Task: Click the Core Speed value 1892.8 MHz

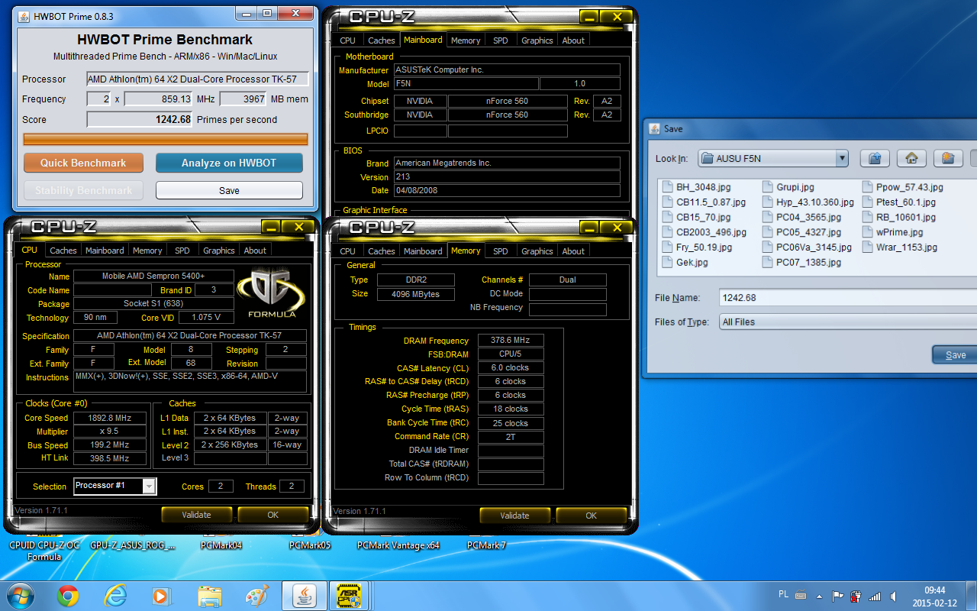Action: pyautogui.click(x=109, y=418)
